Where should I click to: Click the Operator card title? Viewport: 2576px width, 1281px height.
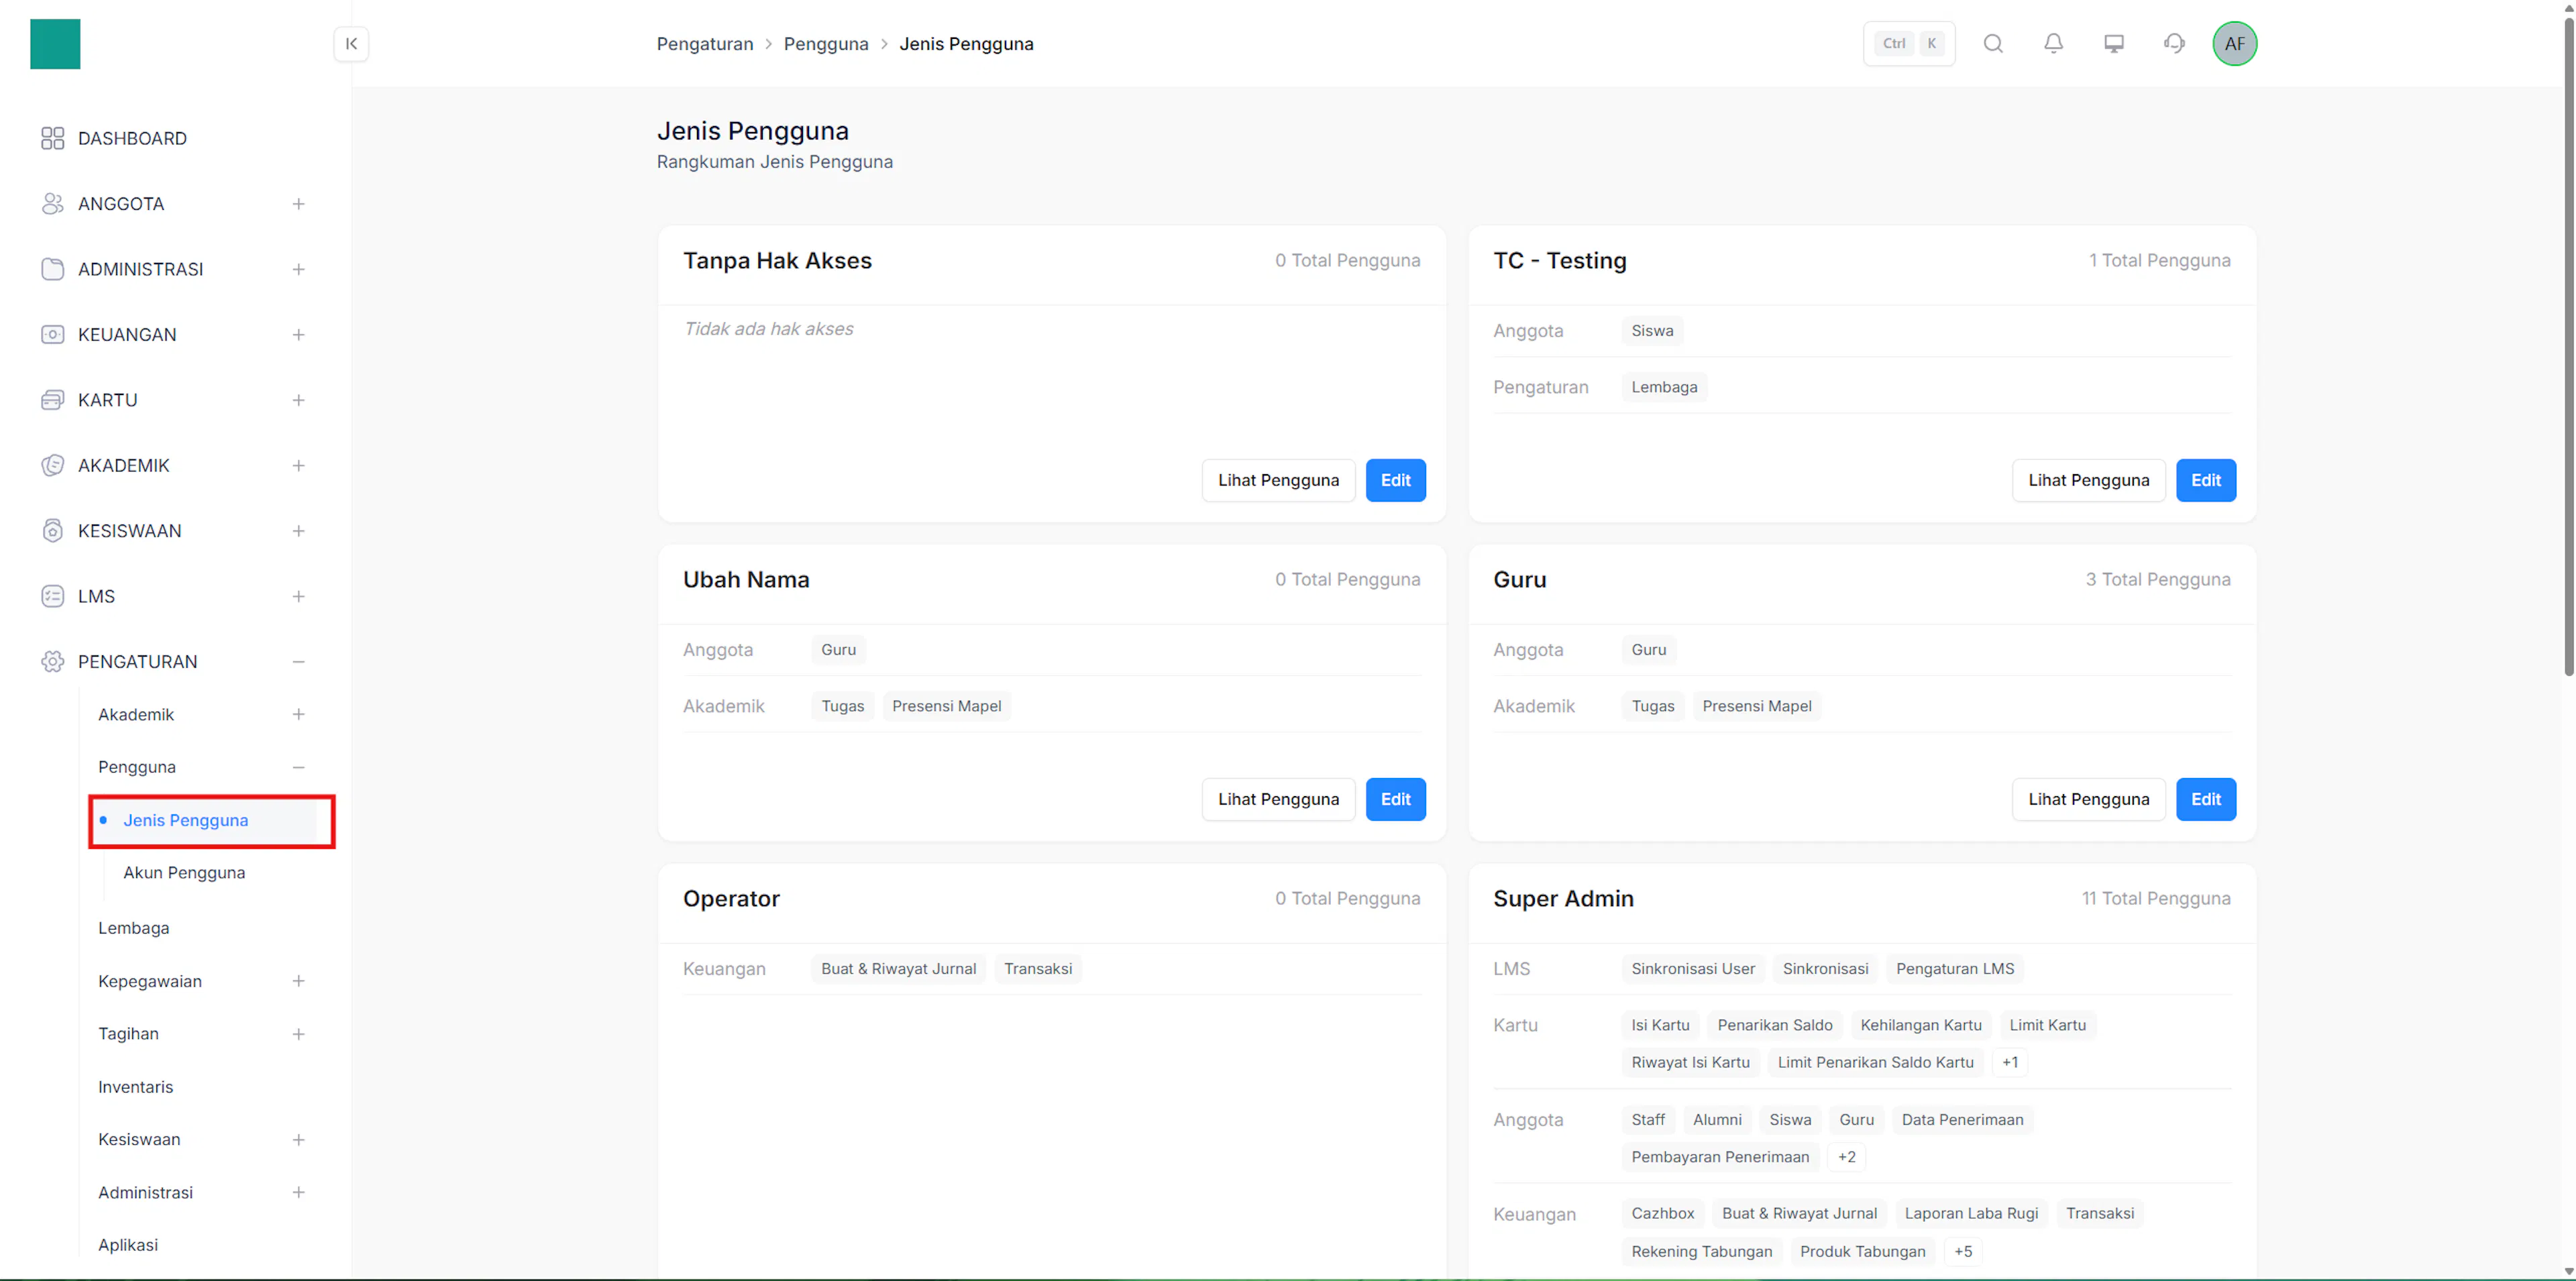click(x=731, y=899)
